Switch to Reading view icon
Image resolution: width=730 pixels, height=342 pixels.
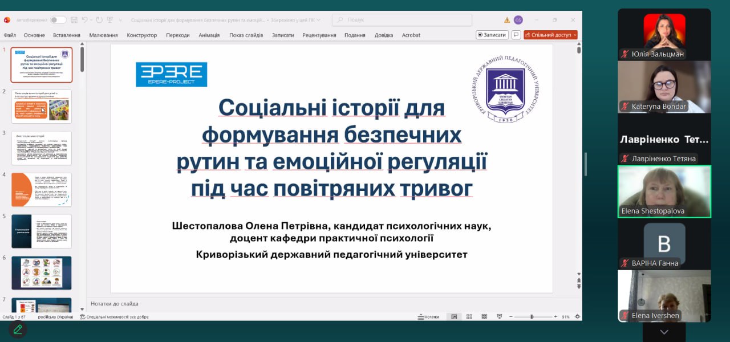click(484, 317)
